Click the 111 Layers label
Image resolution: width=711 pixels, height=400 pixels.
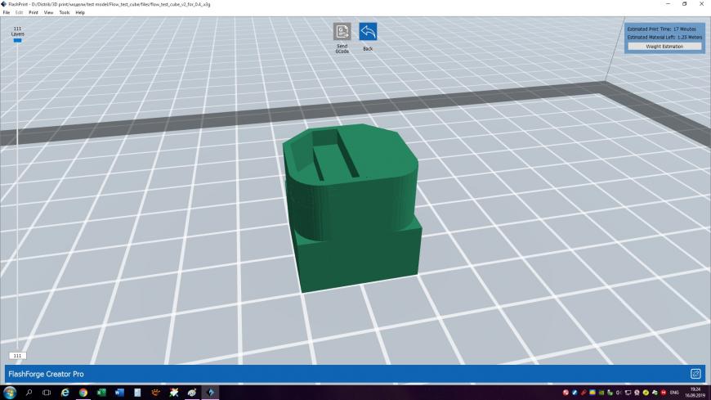18,31
